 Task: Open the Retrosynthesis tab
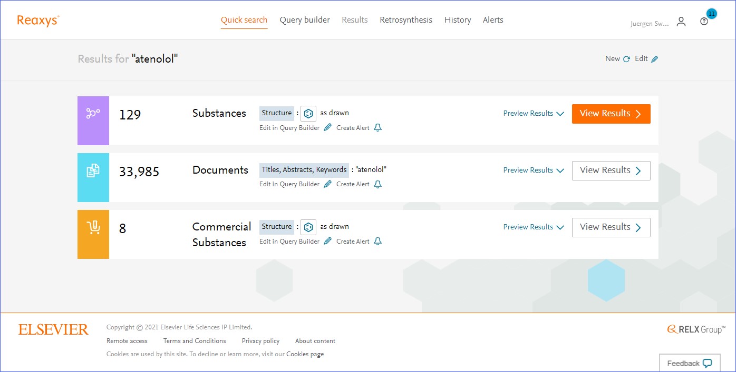pyautogui.click(x=405, y=20)
